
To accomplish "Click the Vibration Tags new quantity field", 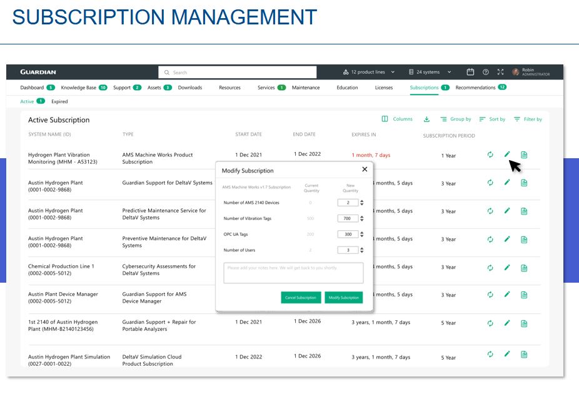I will point(348,218).
